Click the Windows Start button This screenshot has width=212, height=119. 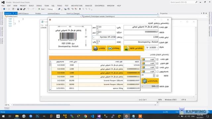(3, 116)
